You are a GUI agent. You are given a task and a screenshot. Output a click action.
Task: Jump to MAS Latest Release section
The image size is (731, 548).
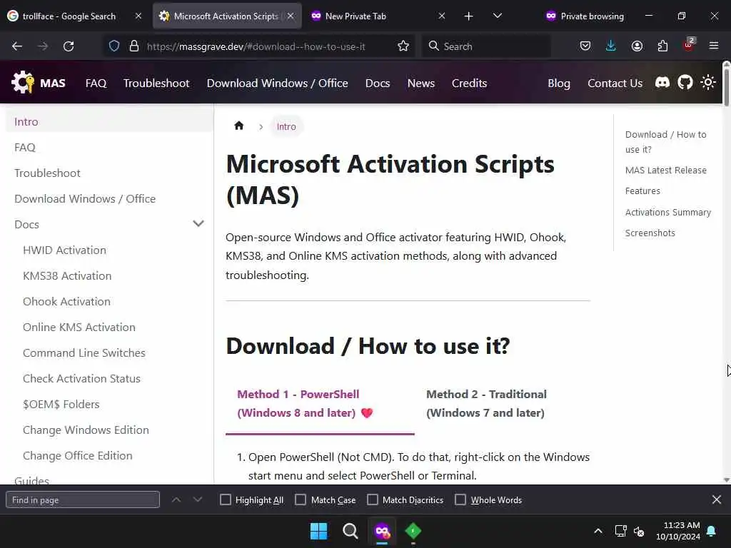click(666, 170)
